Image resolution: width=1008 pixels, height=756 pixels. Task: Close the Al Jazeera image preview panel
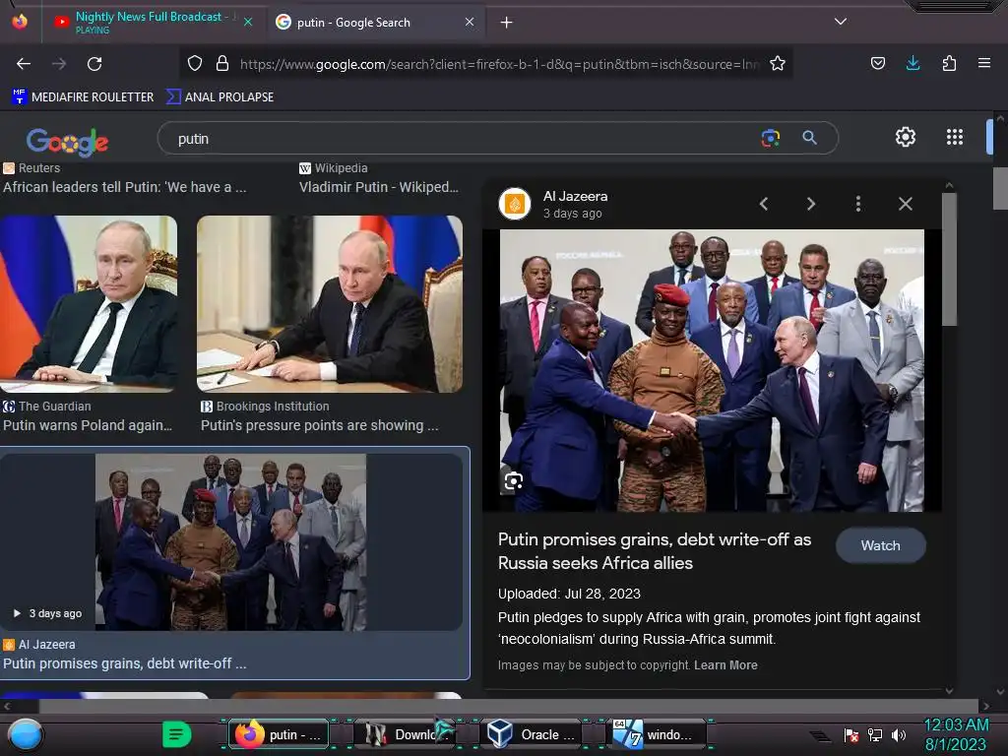[x=906, y=204]
